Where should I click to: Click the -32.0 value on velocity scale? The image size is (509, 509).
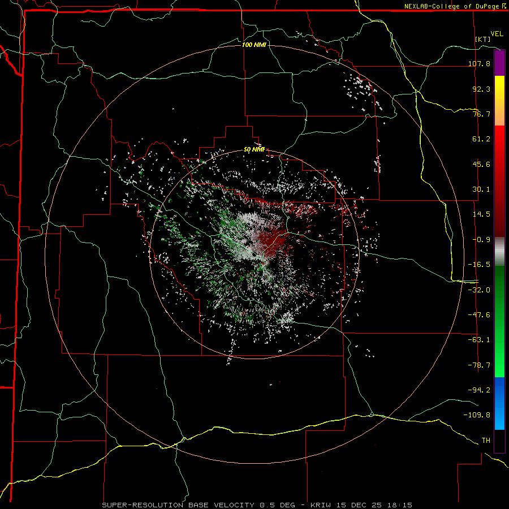(479, 290)
